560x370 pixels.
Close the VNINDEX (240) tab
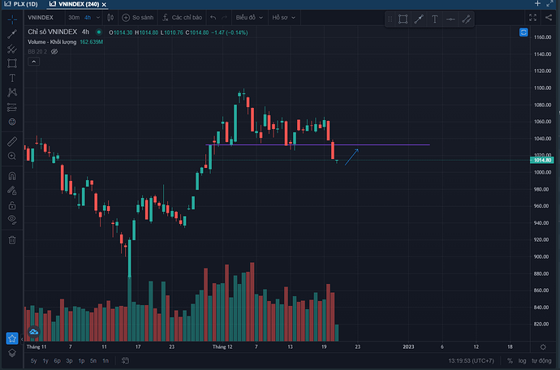click(x=104, y=5)
